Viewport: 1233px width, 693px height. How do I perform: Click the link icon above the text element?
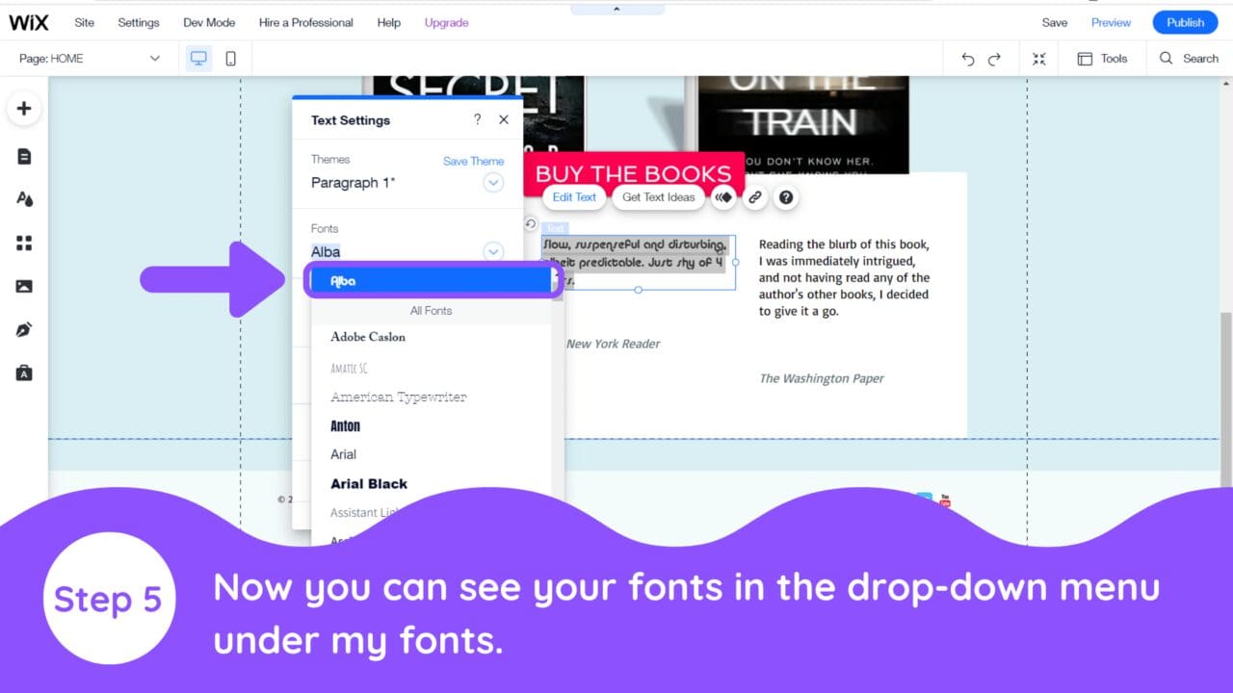click(755, 196)
